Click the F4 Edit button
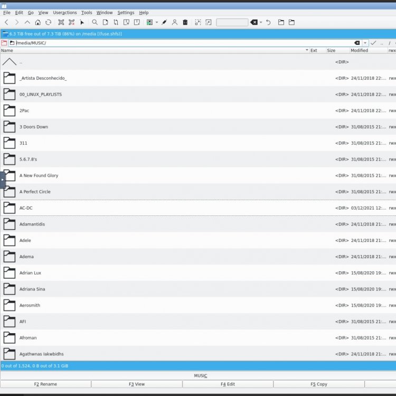The image size is (396, 396). (x=228, y=384)
